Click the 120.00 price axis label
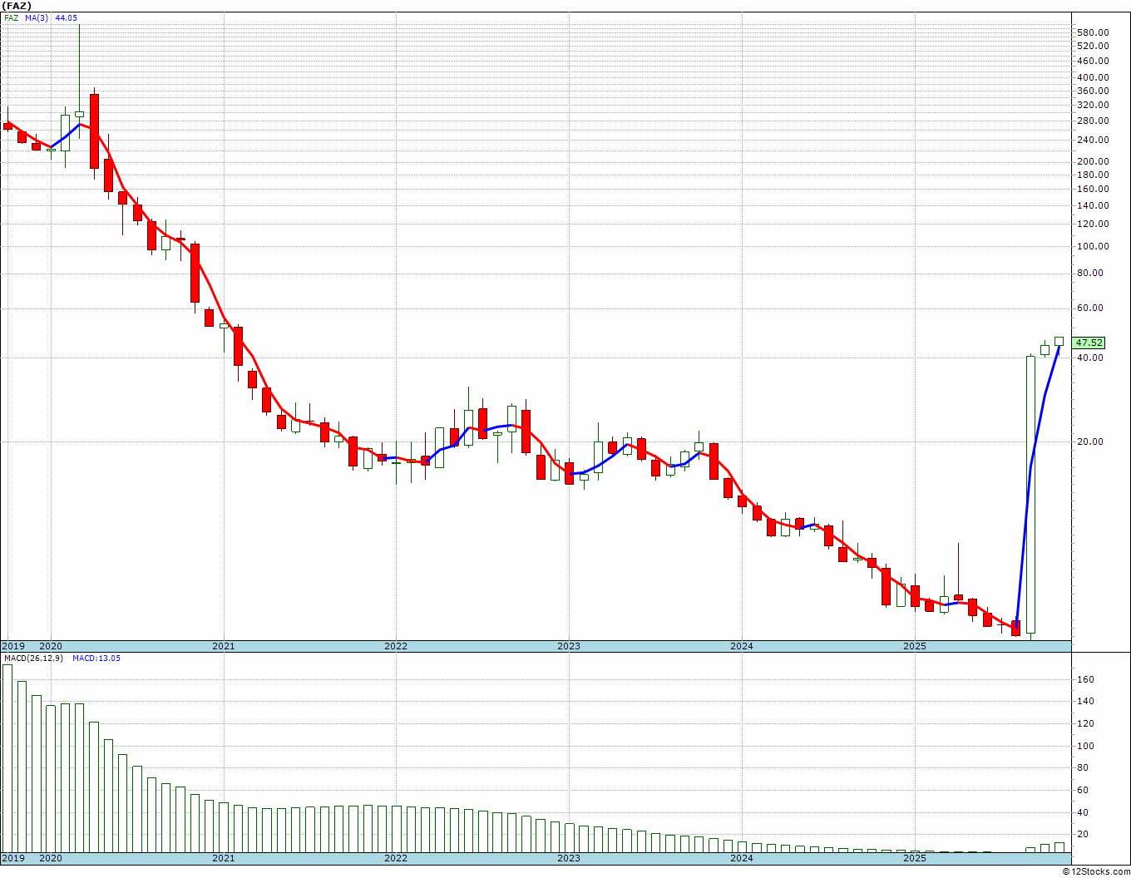The height and width of the screenshot is (878, 1131). click(x=1091, y=224)
